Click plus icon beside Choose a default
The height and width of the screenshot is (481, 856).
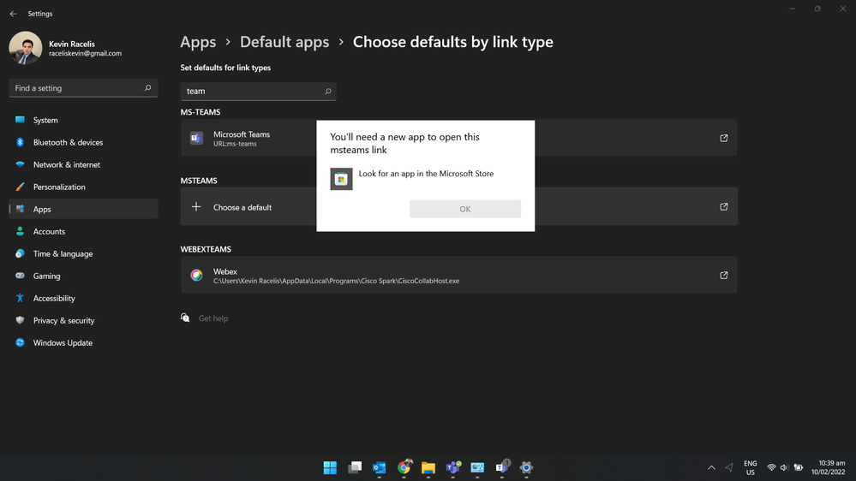point(196,206)
